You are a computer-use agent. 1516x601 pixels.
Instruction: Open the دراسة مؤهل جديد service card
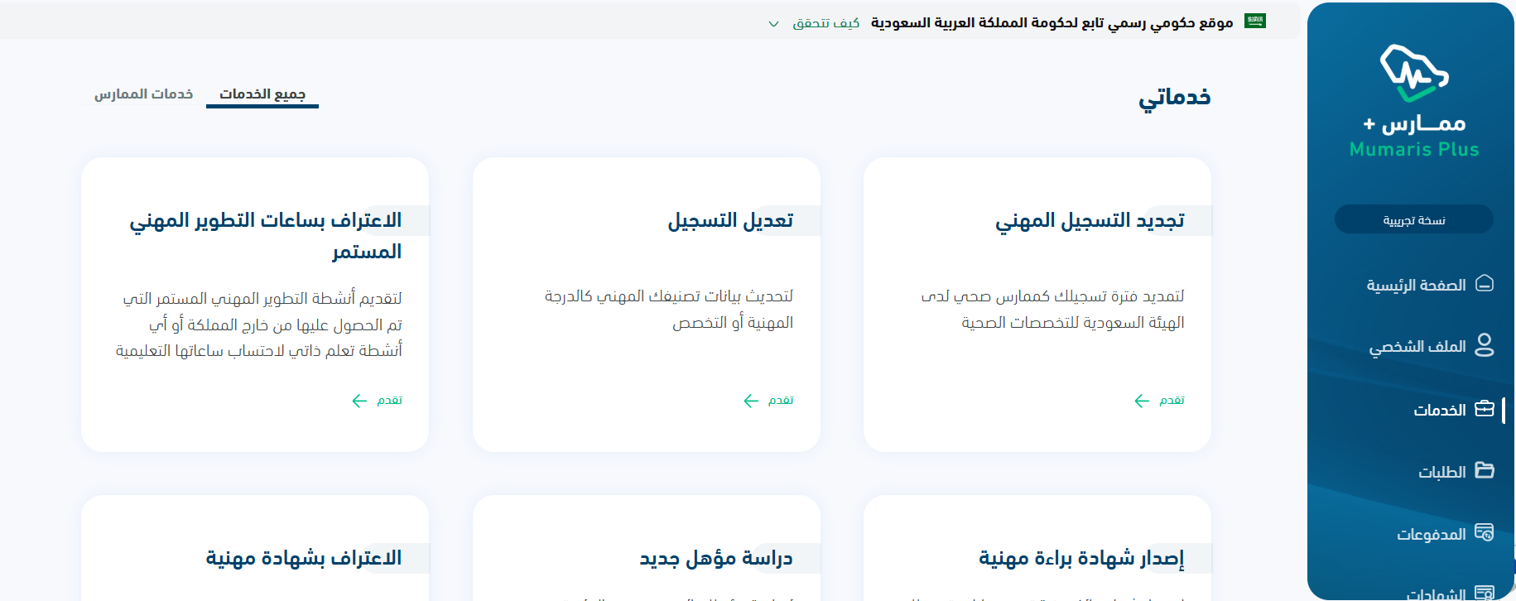coord(715,558)
